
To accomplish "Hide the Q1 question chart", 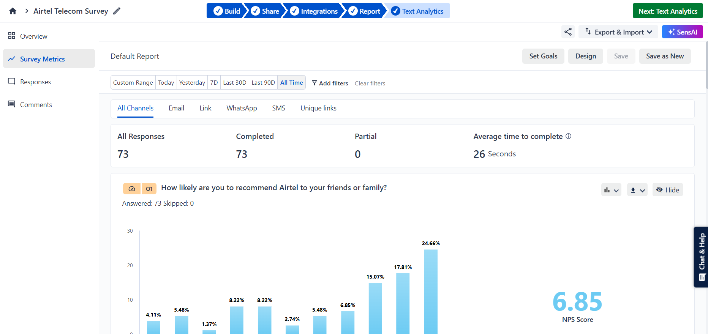I will coord(667,190).
